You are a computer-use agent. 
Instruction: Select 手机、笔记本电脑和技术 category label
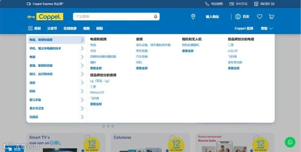[45, 49]
